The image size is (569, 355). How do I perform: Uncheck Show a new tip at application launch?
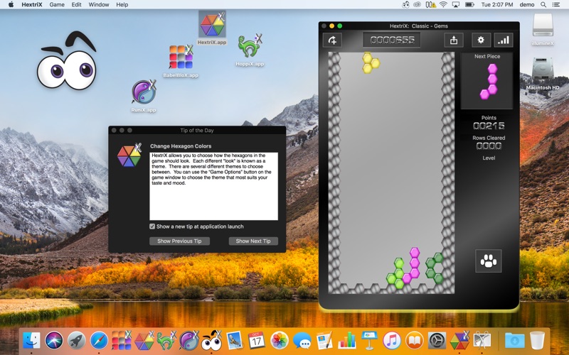click(x=152, y=226)
